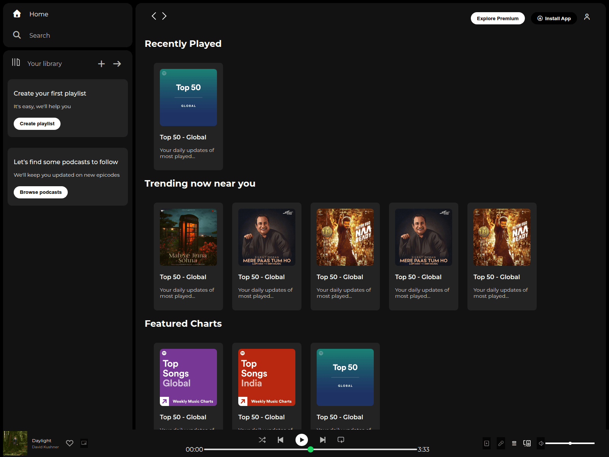Click Trending now near you heading

200,184
